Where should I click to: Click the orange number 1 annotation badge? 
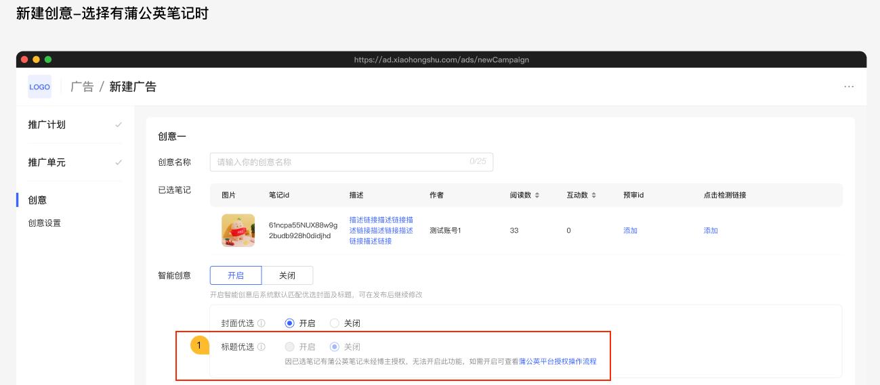tap(198, 346)
